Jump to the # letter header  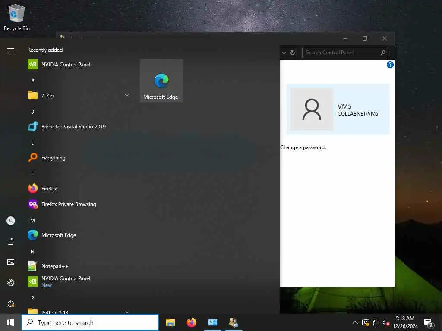point(33,81)
